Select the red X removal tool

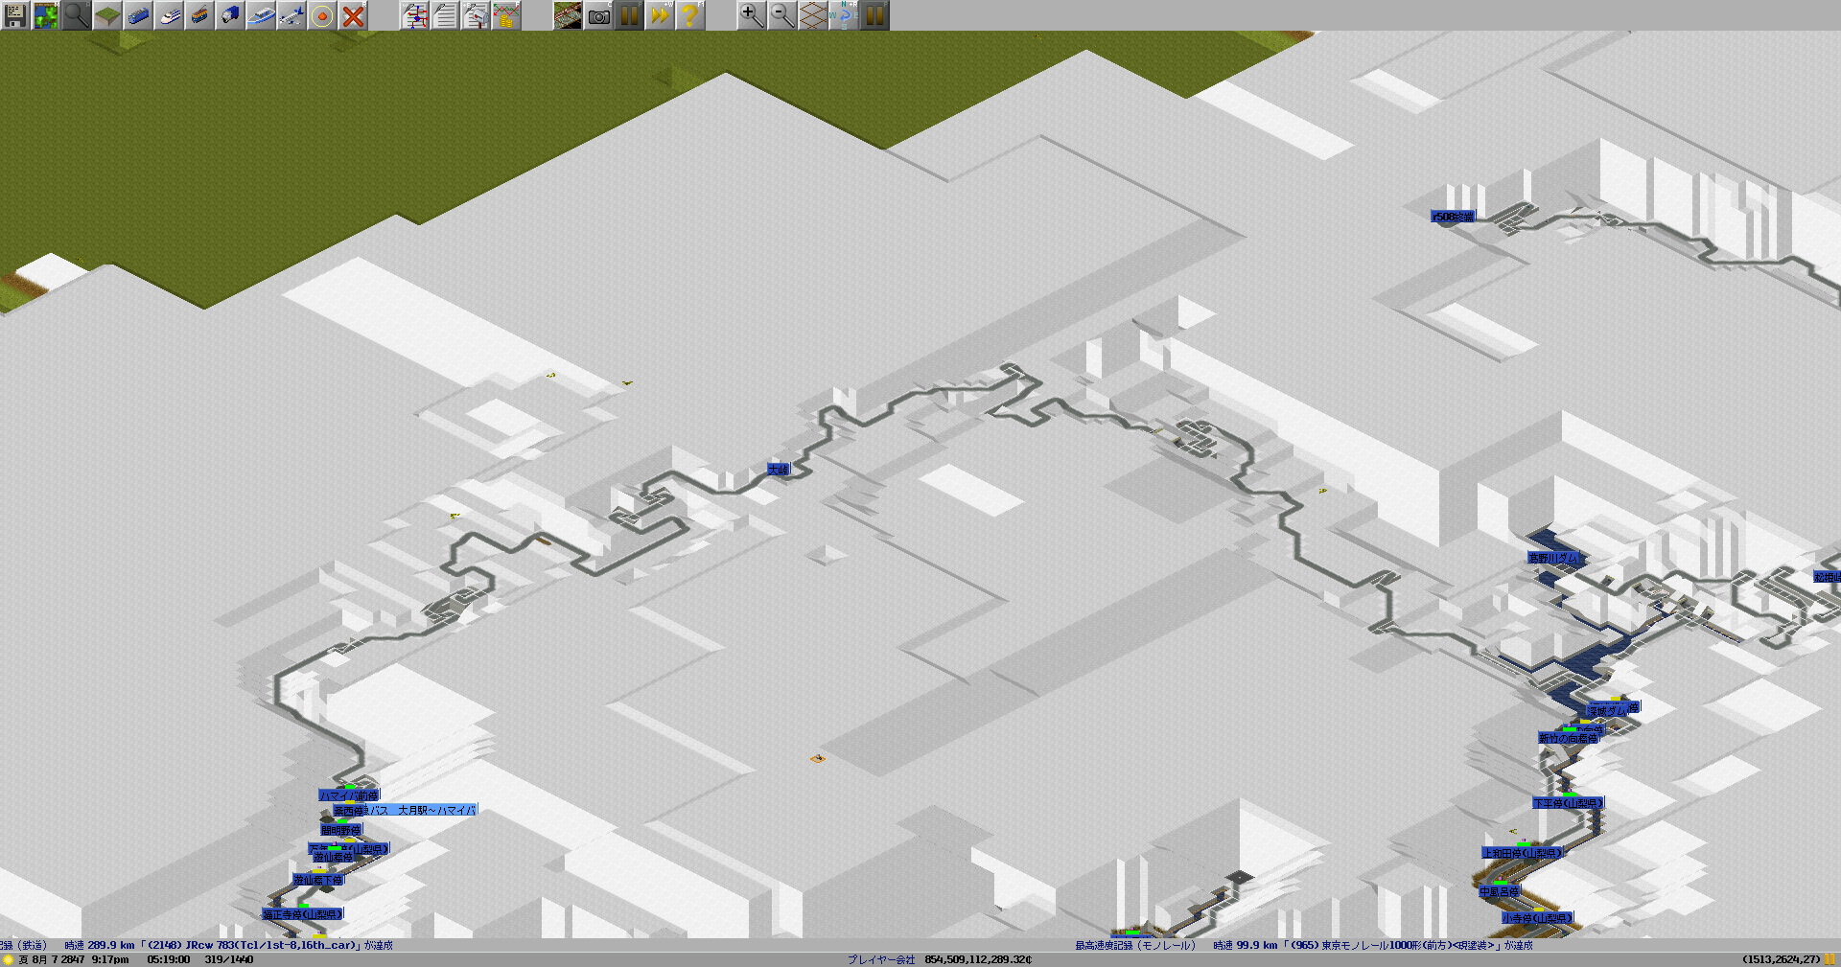click(x=353, y=15)
